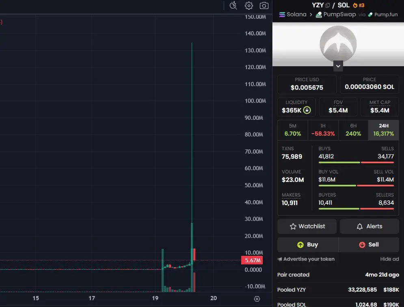
Task: Click the Pair created 4mo 21d ago row
Action: tap(338, 275)
